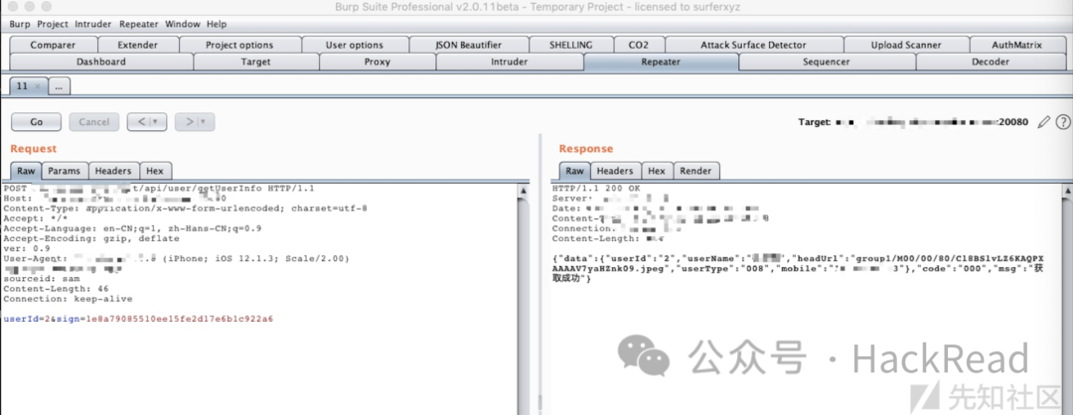The image size is (1073, 415).
Task: Close Repeater tab 11
Action: click(x=38, y=86)
